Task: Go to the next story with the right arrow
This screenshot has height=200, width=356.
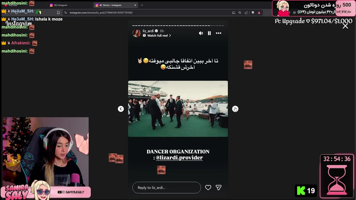Action: [x=235, y=109]
